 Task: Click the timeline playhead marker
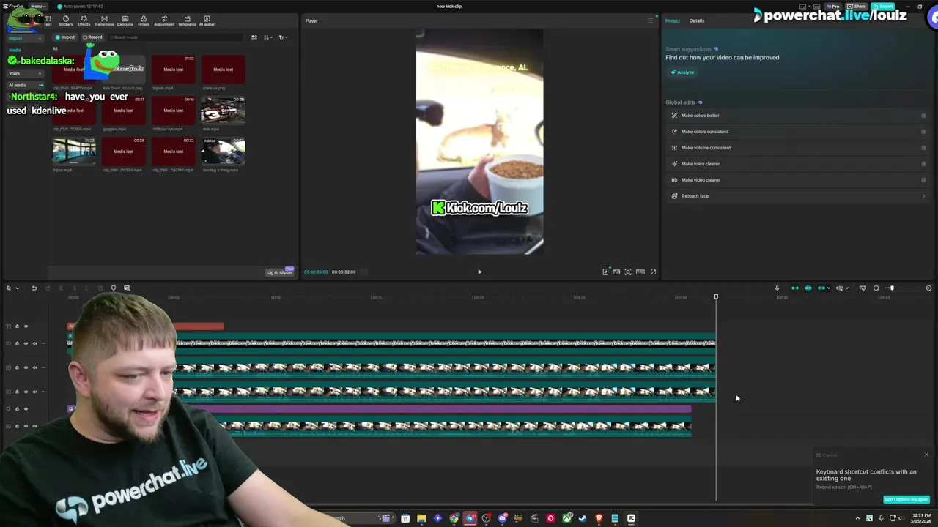(x=716, y=296)
